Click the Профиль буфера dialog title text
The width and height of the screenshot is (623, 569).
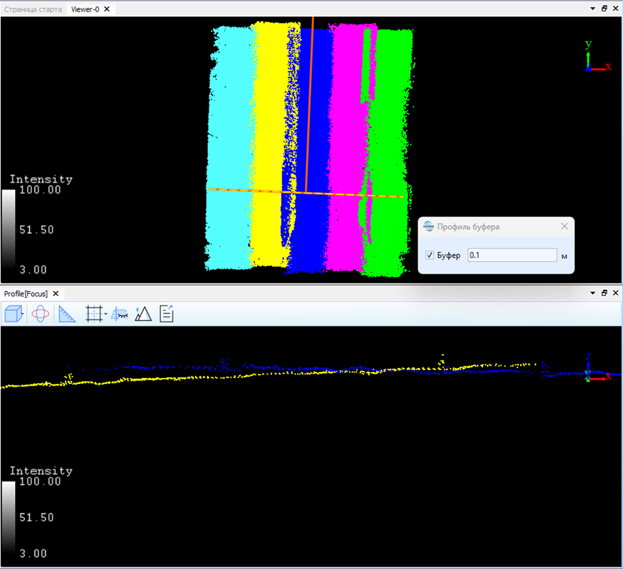[x=468, y=227]
